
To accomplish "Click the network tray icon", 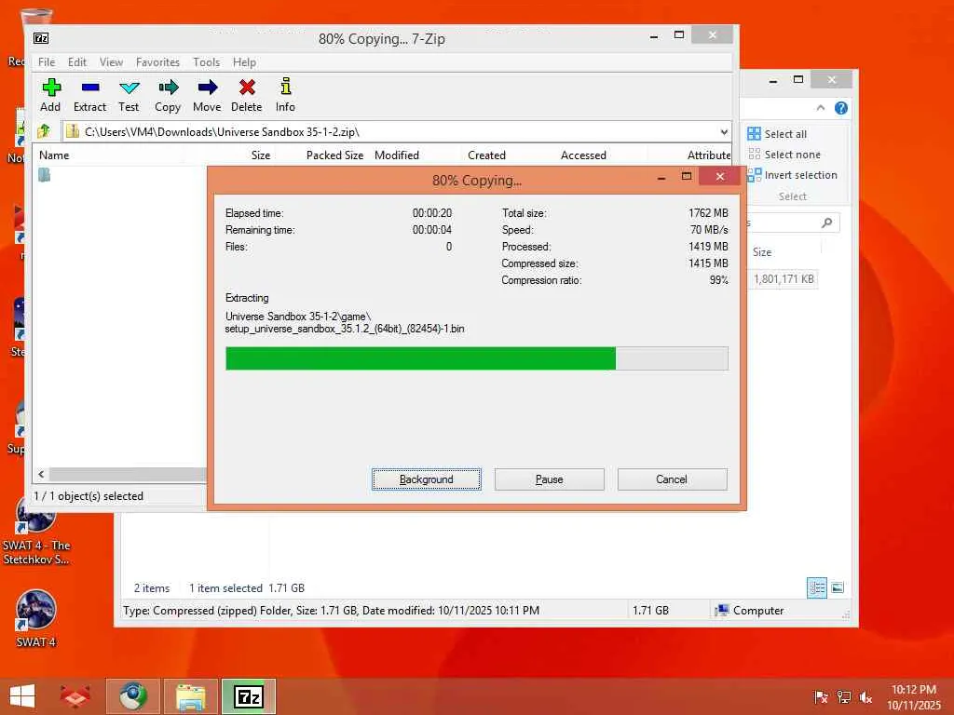I will tap(843, 697).
